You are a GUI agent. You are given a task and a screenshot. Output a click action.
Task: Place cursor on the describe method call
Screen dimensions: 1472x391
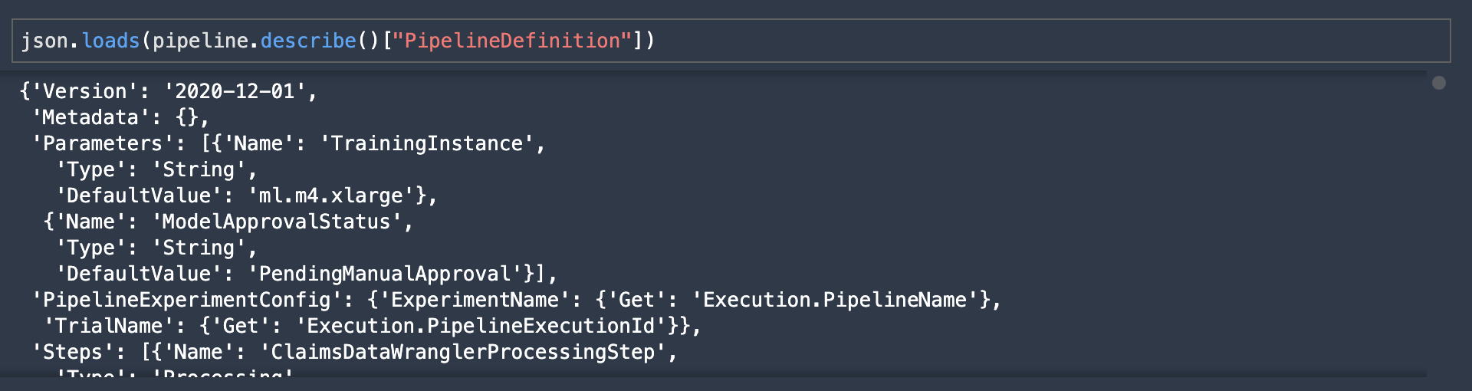click(308, 41)
